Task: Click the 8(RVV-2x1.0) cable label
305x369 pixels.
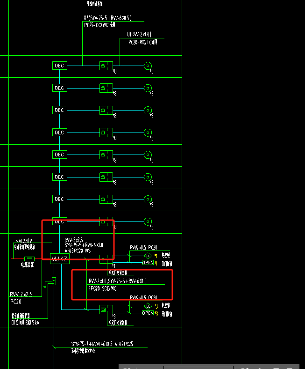Action: (139, 34)
